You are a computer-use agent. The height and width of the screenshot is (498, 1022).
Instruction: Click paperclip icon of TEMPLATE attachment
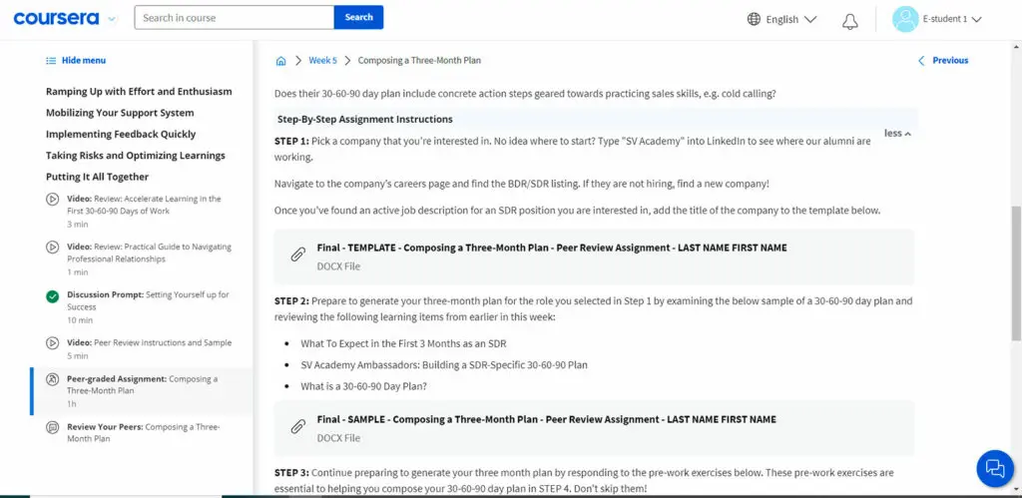297,254
